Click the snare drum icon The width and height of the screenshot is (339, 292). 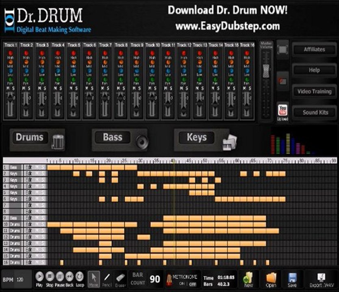tap(58, 142)
